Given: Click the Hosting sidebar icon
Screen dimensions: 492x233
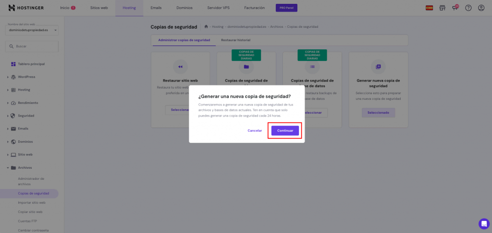Looking at the screenshot, I should [13, 90].
